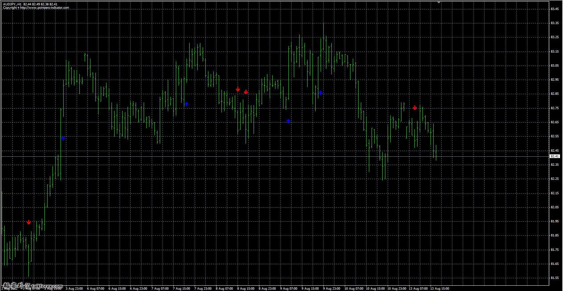The width and height of the screenshot is (563, 291).
Task: Click price scale label 82.85
Action: (555, 94)
